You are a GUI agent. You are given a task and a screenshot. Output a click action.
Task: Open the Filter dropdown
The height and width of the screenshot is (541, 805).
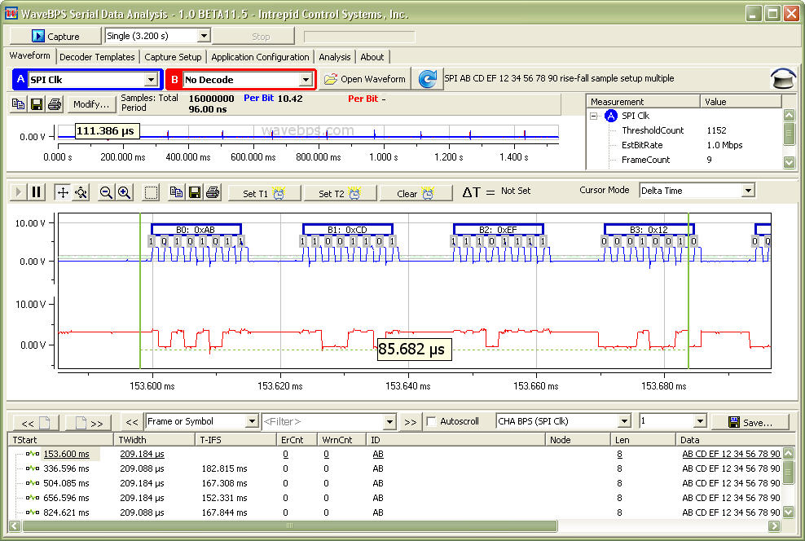(389, 421)
